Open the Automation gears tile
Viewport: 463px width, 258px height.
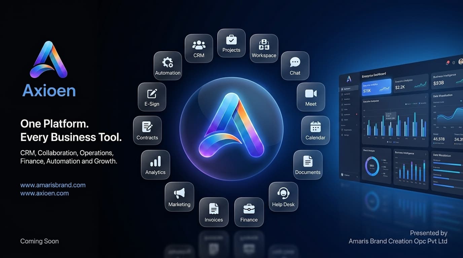168,66
